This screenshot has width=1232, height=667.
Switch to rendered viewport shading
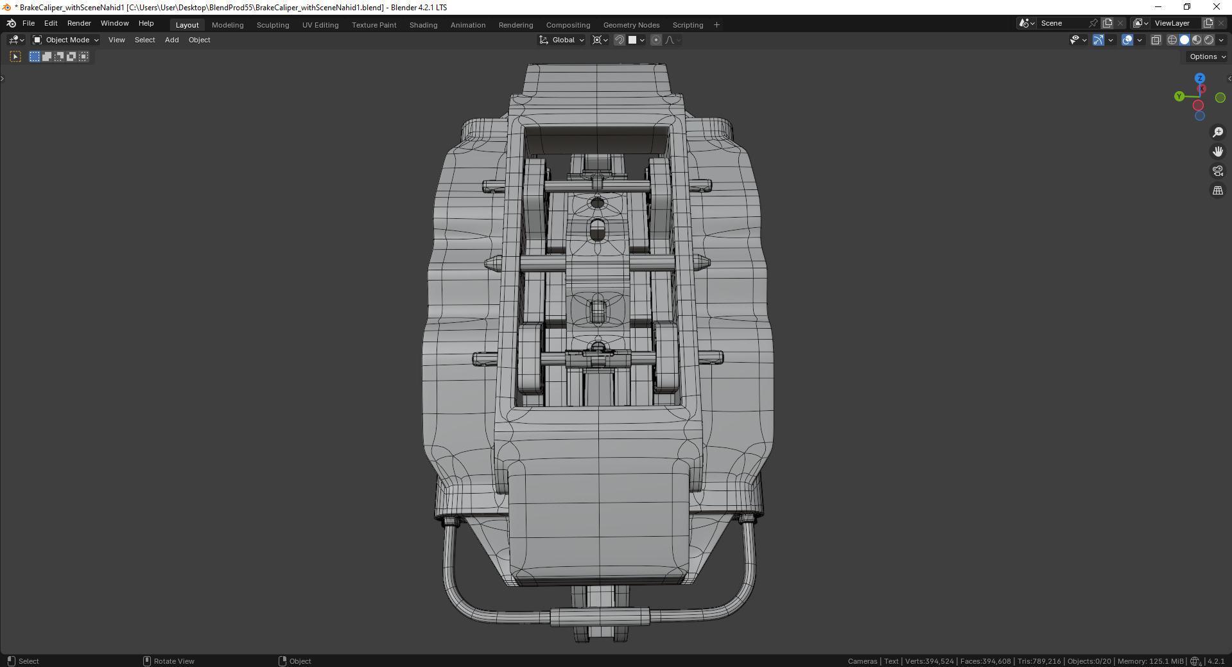1209,40
